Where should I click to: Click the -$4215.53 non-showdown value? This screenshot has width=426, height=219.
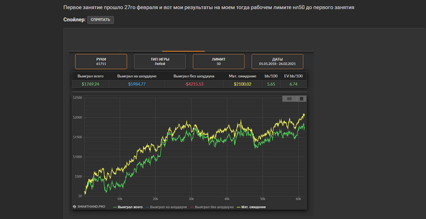(194, 84)
